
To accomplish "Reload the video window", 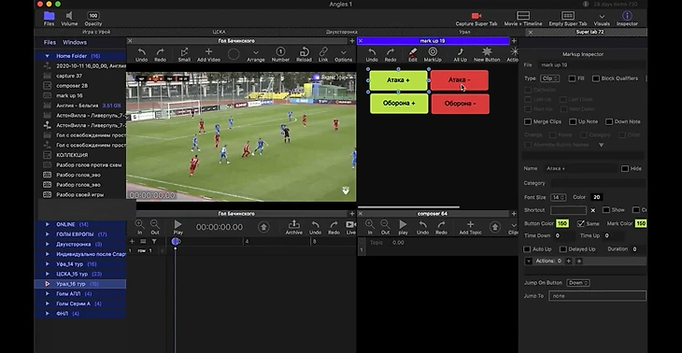I will pos(304,55).
